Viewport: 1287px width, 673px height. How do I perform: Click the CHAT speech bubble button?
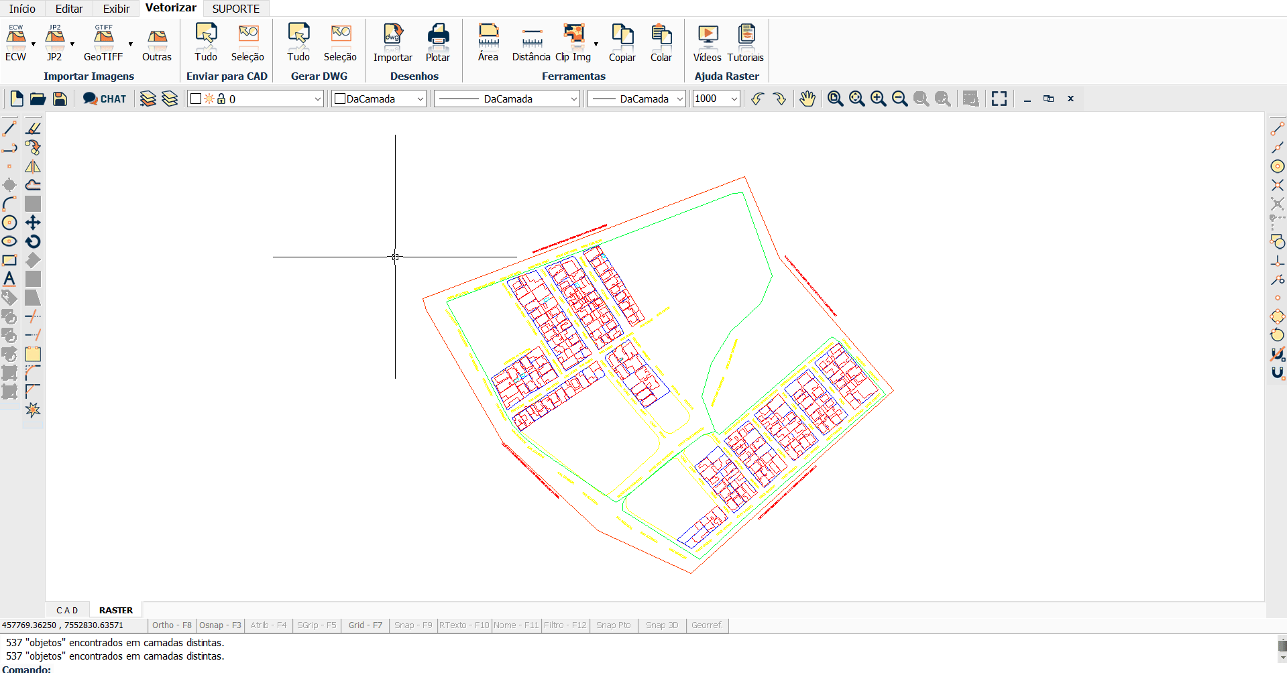[x=105, y=99]
